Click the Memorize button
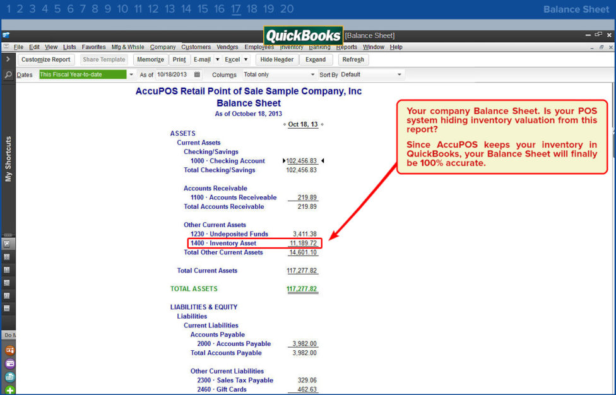The image size is (616, 395). coord(150,59)
